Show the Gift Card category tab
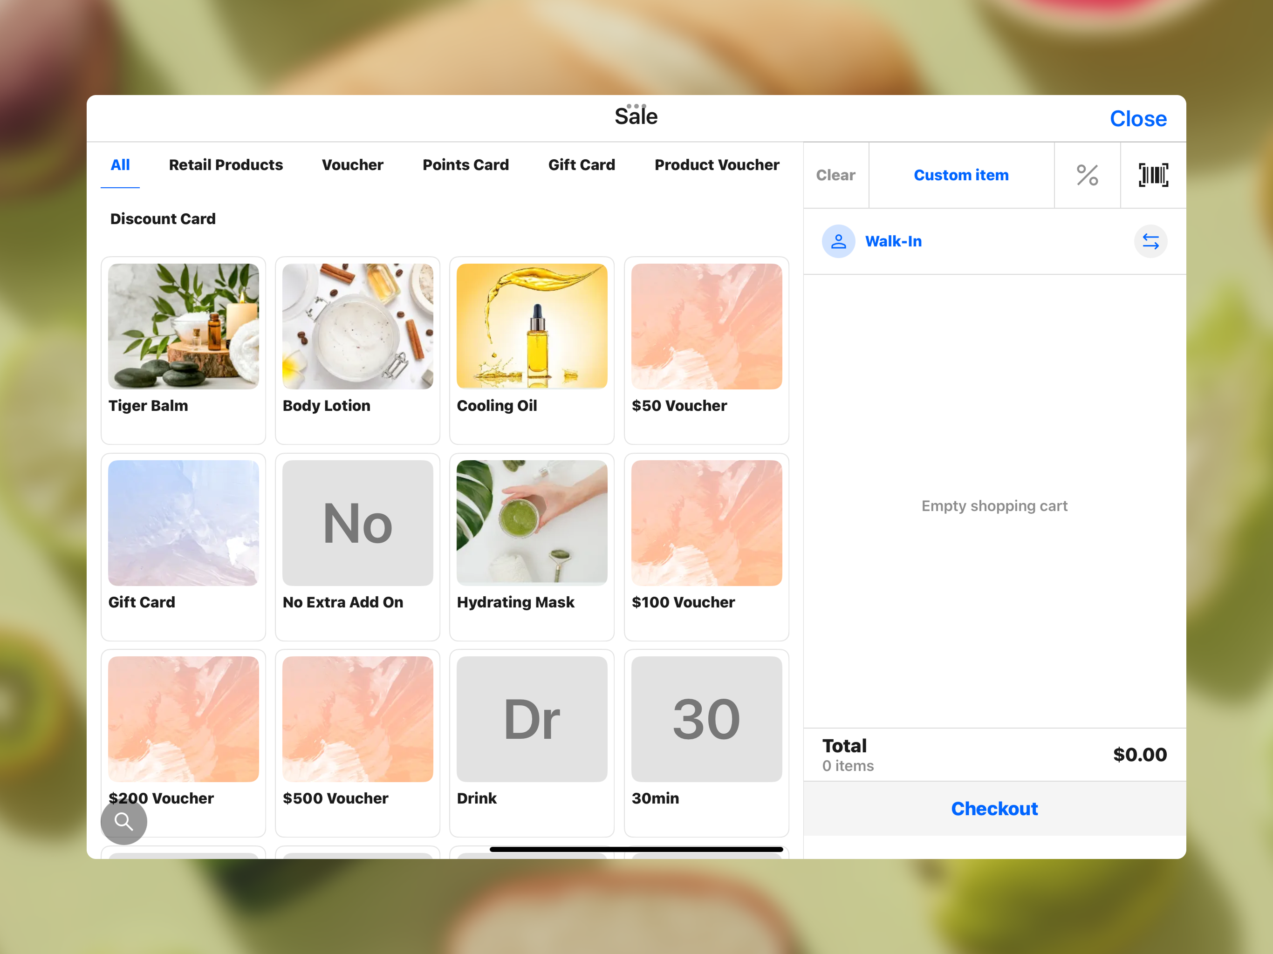The height and width of the screenshot is (954, 1273). [582, 165]
